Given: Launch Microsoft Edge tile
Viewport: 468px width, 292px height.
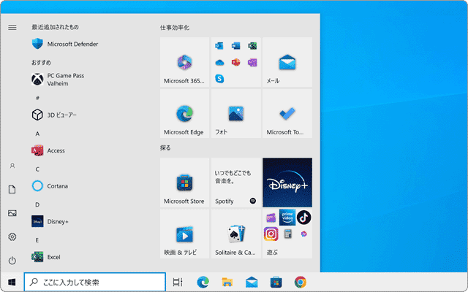Looking at the screenshot, I should pos(184,113).
